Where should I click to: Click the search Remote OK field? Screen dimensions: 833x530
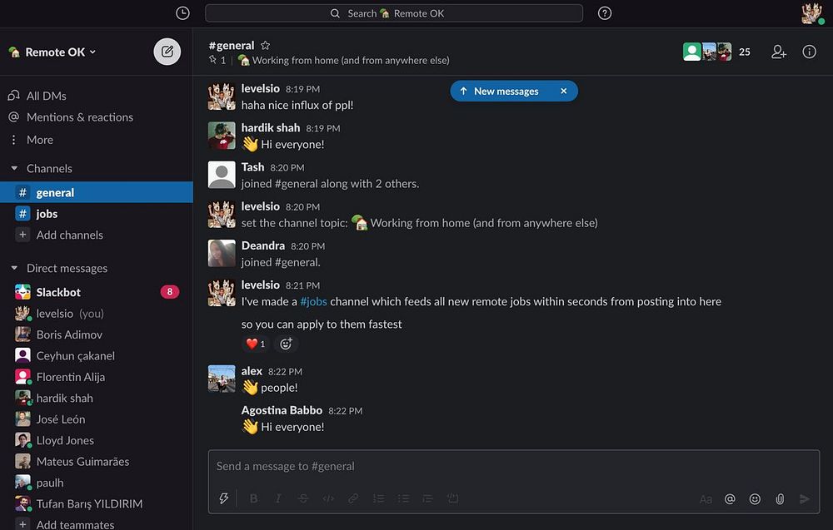394,13
